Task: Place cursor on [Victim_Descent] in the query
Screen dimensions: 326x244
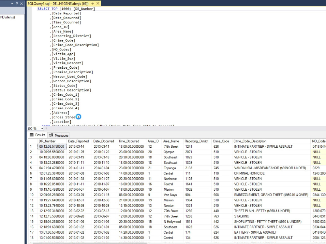Action: click(67, 63)
